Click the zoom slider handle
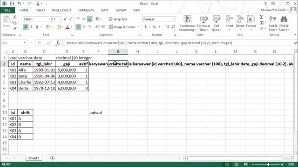Image resolution: width=298 pixels, height=167 pixels. pyautogui.click(x=268, y=164)
